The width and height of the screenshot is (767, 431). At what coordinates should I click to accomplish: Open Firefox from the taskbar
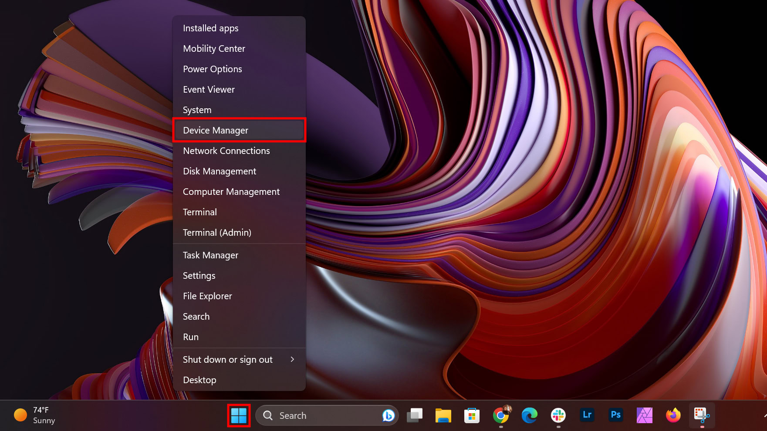point(673,416)
